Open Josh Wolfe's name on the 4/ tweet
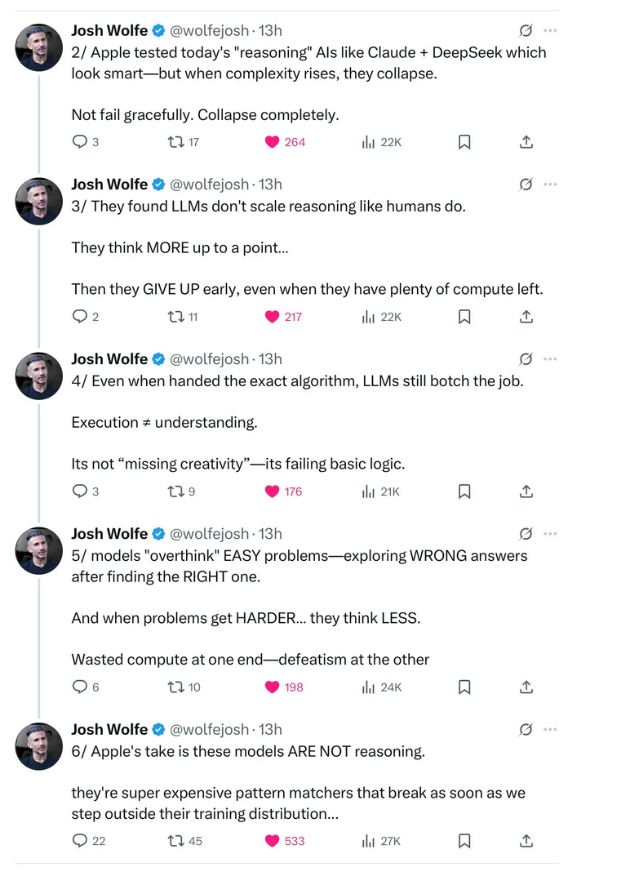The image size is (630, 894). click(109, 359)
